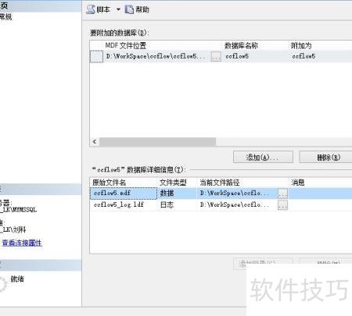Click the Script (脚本) toolbar icon
Viewport: 352px width, 316px height.
tap(91, 9)
